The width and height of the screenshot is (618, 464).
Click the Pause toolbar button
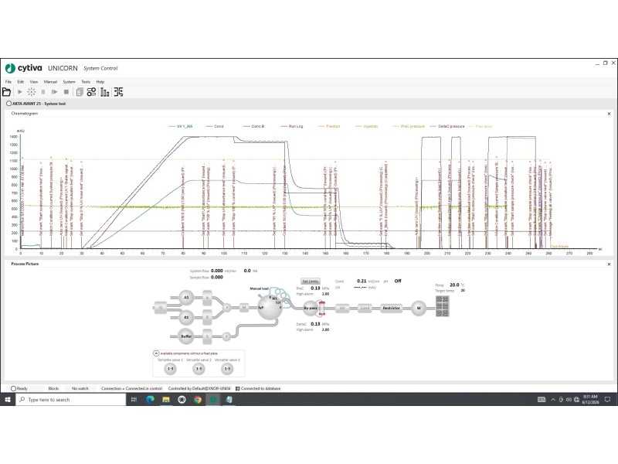pyautogui.click(x=43, y=92)
